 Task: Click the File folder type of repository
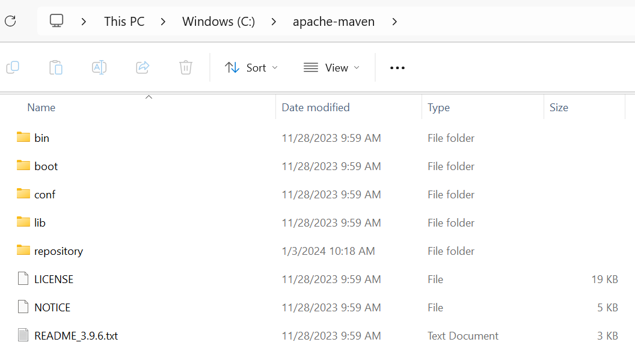pyautogui.click(x=451, y=251)
